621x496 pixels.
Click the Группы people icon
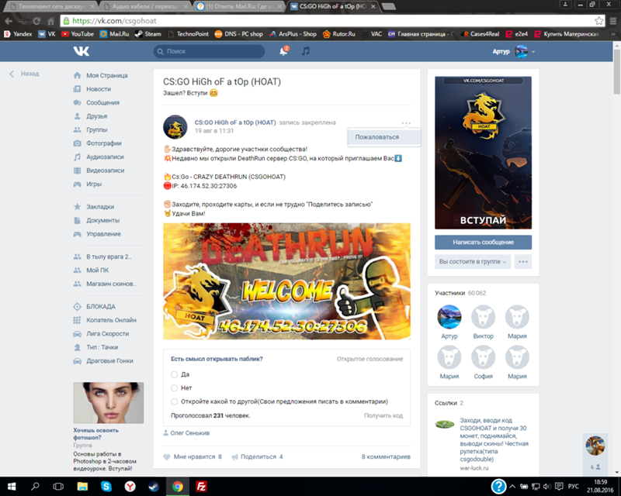click(77, 129)
